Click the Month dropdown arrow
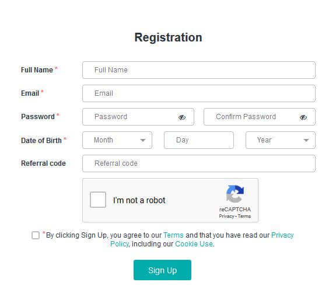The height and width of the screenshot is (289, 336). coord(143,140)
